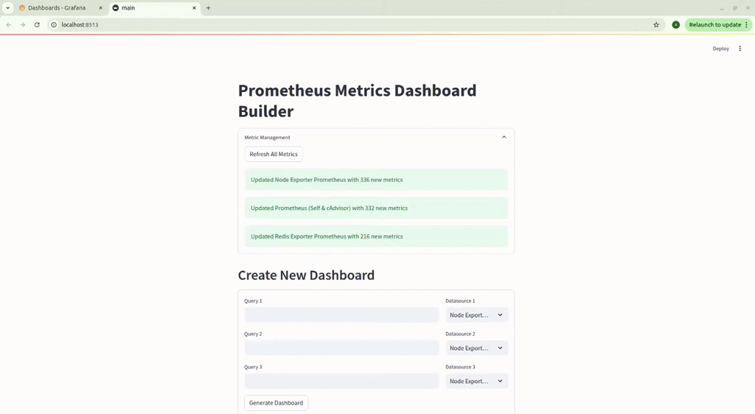Image resolution: width=755 pixels, height=414 pixels.
Task: Minimize the browser window
Action: [722, 8]
